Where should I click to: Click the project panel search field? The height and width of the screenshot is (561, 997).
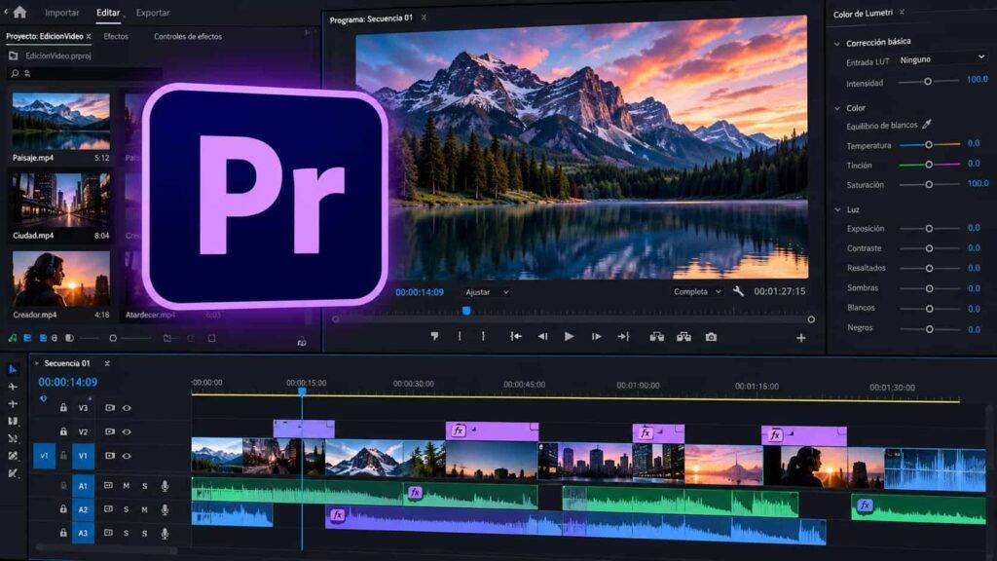click(x=86, y=74)
